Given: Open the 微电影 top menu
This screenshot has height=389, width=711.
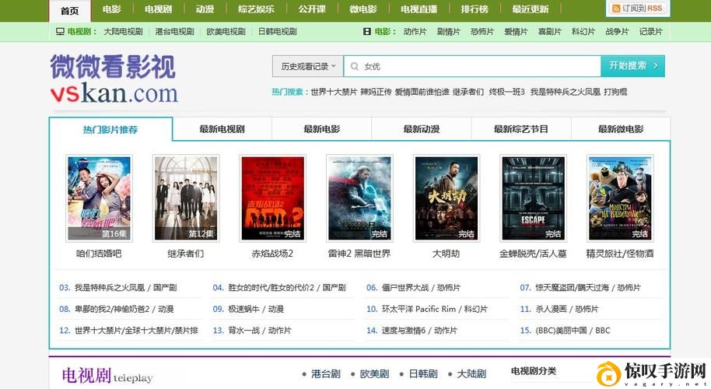Looking at the screenshot, I should (363, 9).
